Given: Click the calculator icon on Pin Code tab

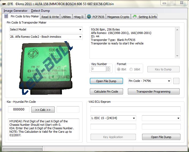Looking at the screenshot, I should click(6, 16).
